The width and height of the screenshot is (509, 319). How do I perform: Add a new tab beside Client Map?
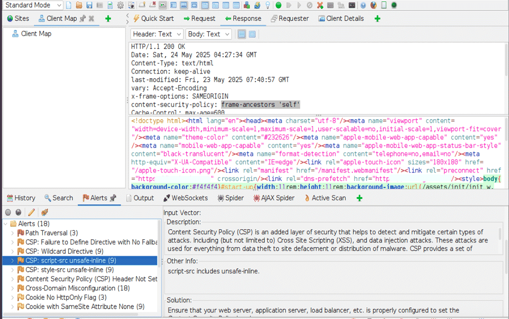[x=108, y=18]
